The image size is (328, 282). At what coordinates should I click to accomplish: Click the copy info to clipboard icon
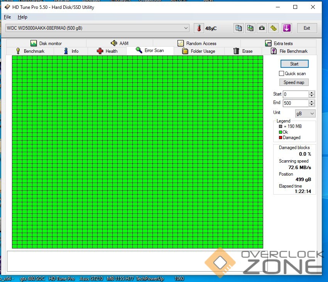(x=238, y=28)
